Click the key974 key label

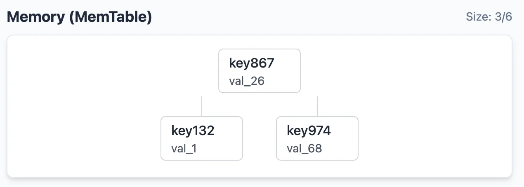pos(309,131)
